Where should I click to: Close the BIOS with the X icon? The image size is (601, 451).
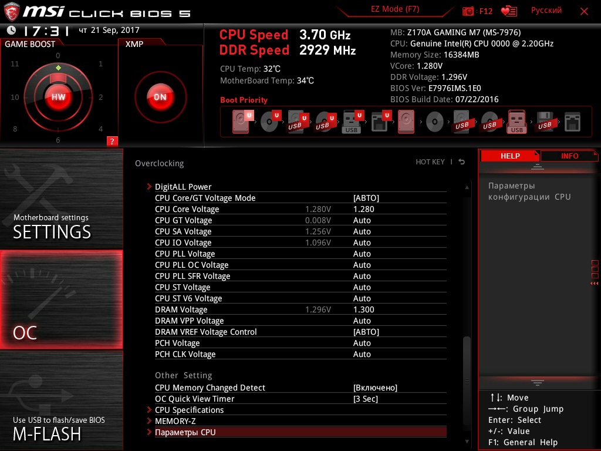584,12
